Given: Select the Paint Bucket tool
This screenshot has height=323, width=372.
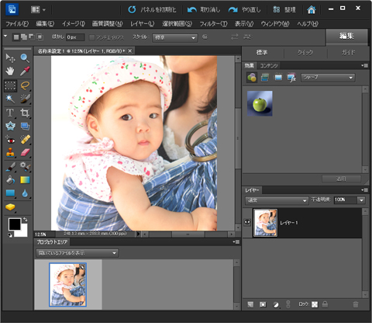Looking at the screenshot, I should [x=10, y=180].
